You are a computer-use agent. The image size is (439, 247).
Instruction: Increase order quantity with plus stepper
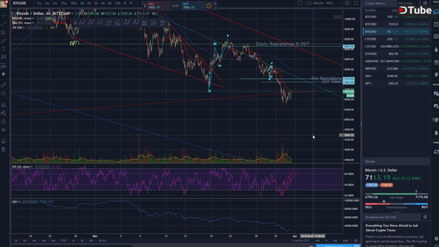[215, 3]
